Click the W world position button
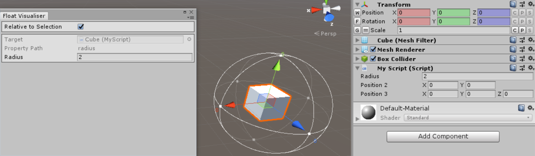 (x=357, y=13)
